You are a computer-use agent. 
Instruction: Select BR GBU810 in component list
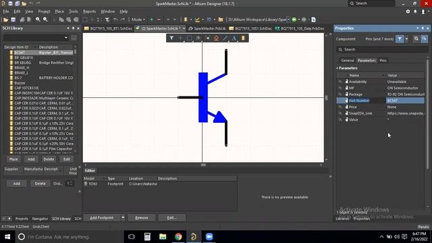(24, 57)
